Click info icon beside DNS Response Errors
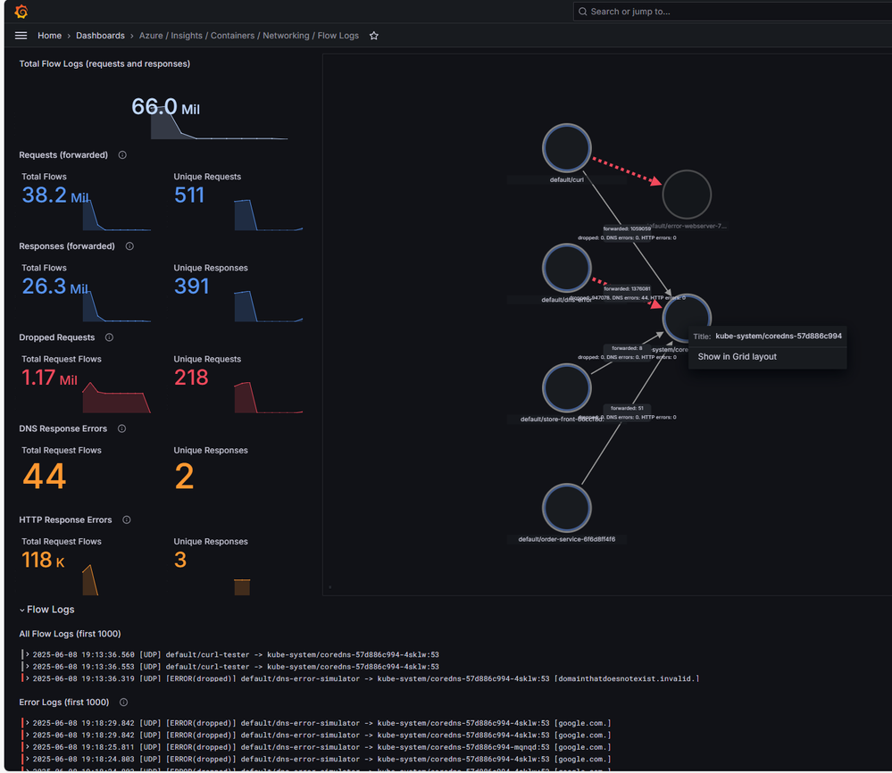The height and width of the screenshot is (773, 892). coord(121,428)
